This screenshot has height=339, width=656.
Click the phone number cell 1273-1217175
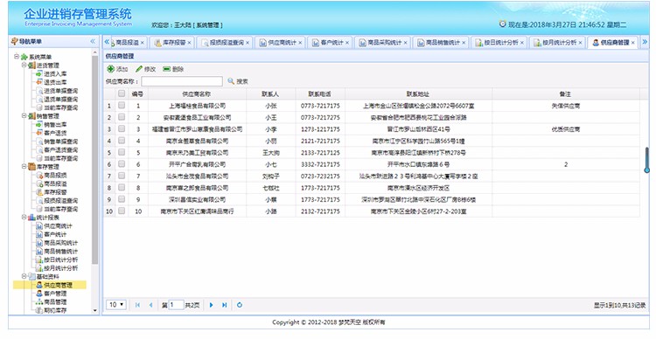tap(320, 129)
